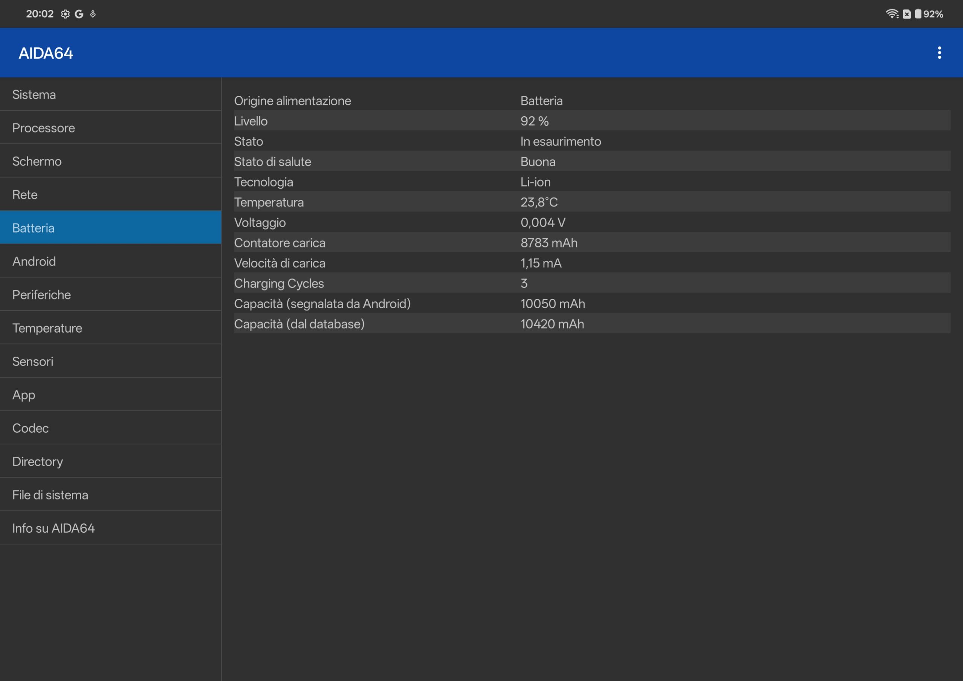Switch to the Schermo category

[x=110, y=161]
